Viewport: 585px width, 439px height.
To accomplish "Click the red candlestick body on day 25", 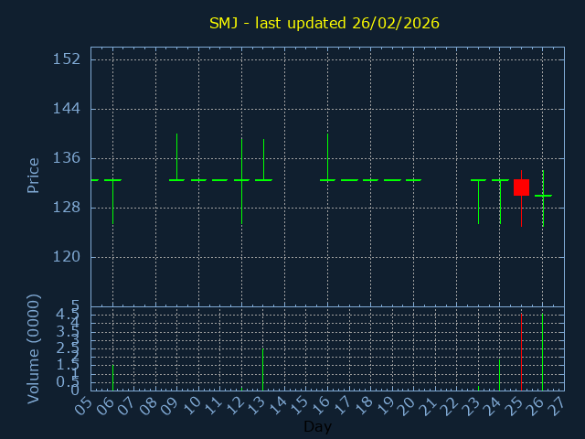I will click(x=521, y=187).
